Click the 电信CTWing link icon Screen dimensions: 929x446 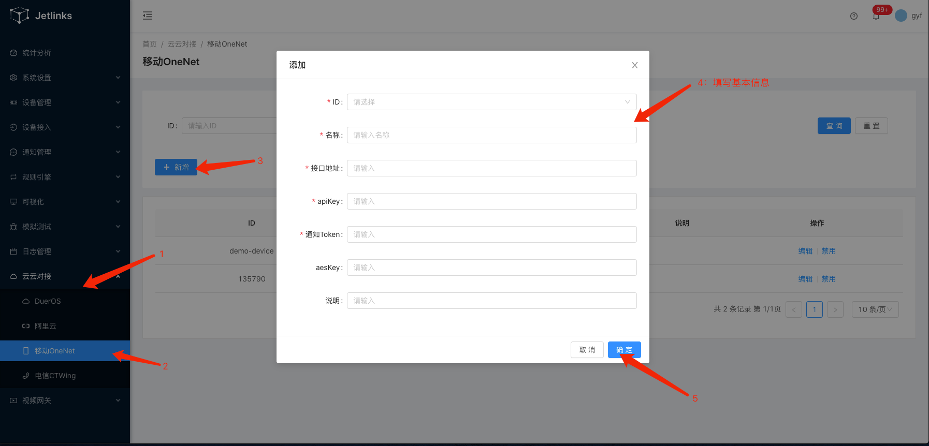tap(26, 376)
